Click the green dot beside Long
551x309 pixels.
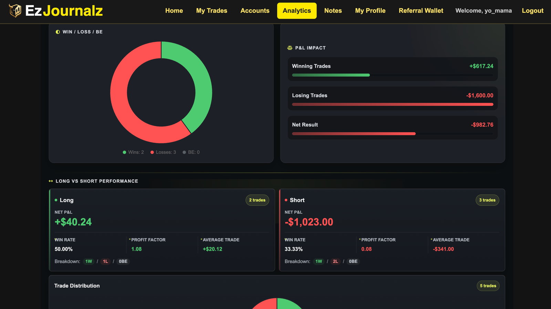(56, 200)
